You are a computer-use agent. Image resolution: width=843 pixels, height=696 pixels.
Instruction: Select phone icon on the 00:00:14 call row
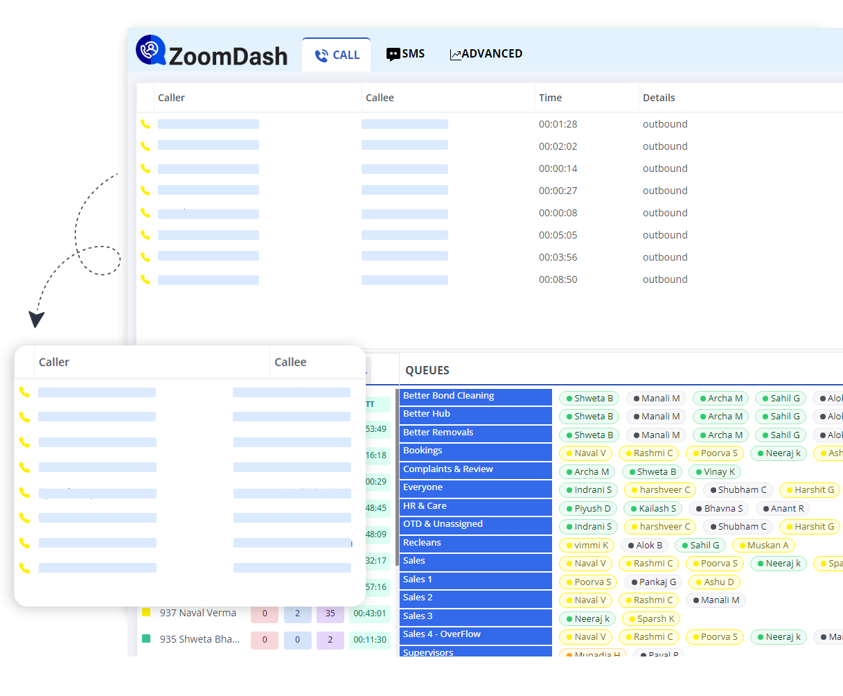[145, 168]
